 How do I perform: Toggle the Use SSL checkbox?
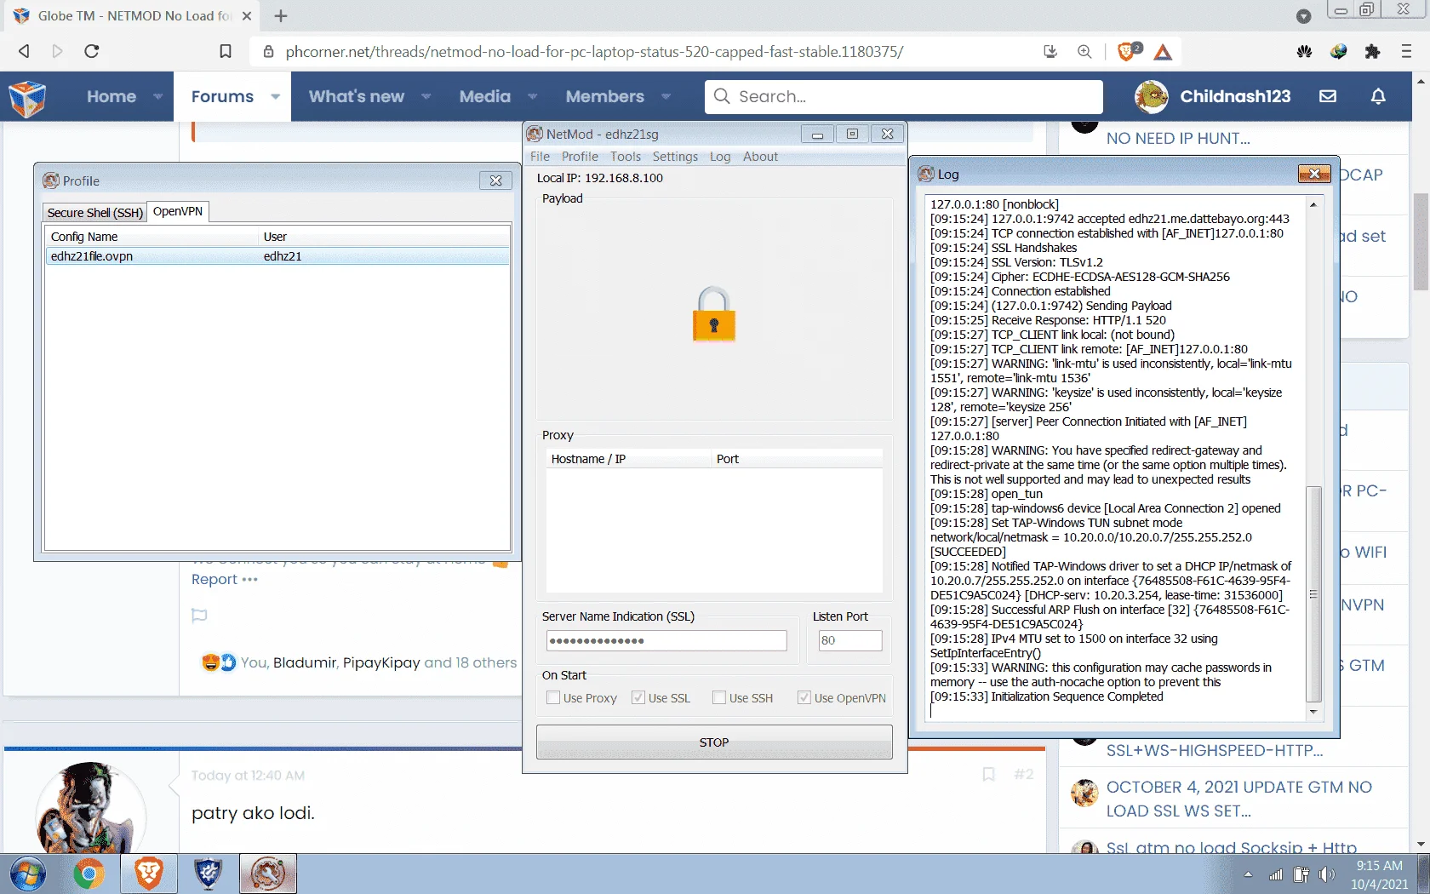[638, 698]
